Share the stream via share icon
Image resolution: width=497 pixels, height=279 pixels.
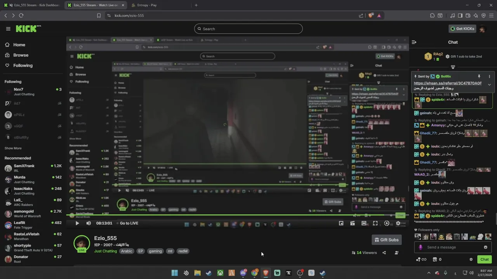(384, 253)
